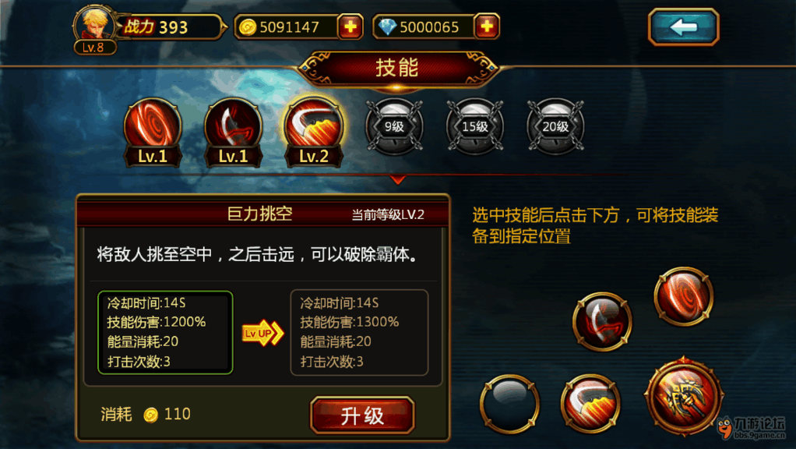This screenshot has height=449, width=796.
Task: Click the 升级 upgrade button
Action: 362,415
